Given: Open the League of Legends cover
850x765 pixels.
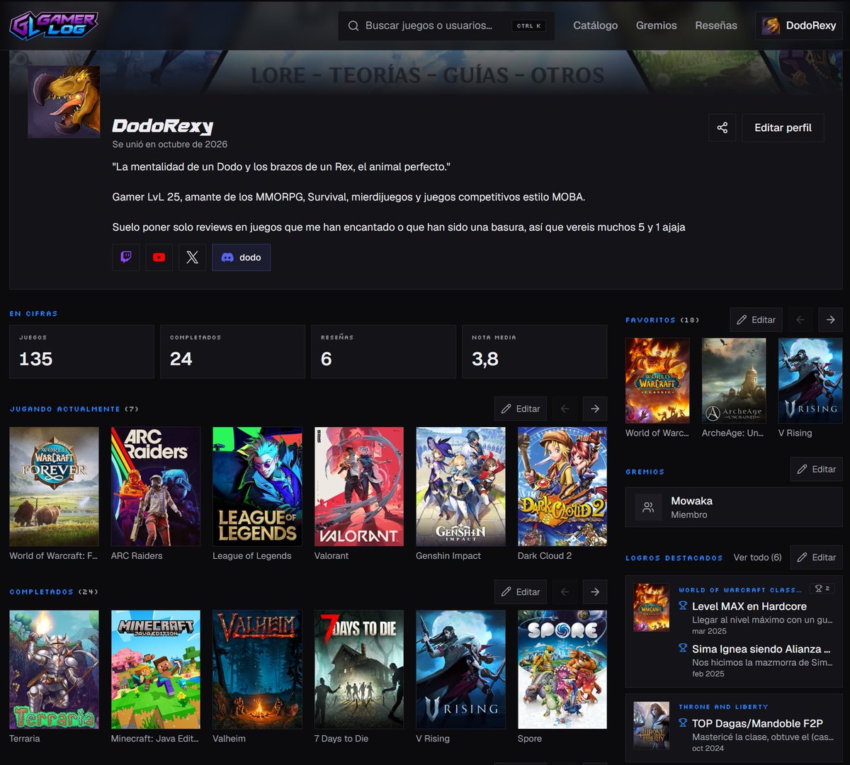Looking at the screenshot, I should coord(257,487).
